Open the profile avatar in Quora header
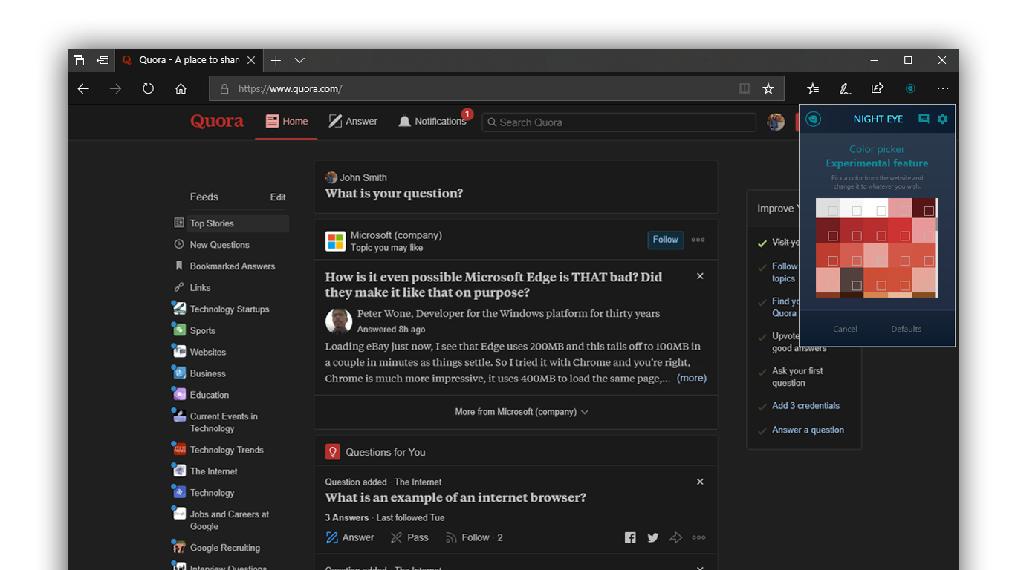 [776, 122]
